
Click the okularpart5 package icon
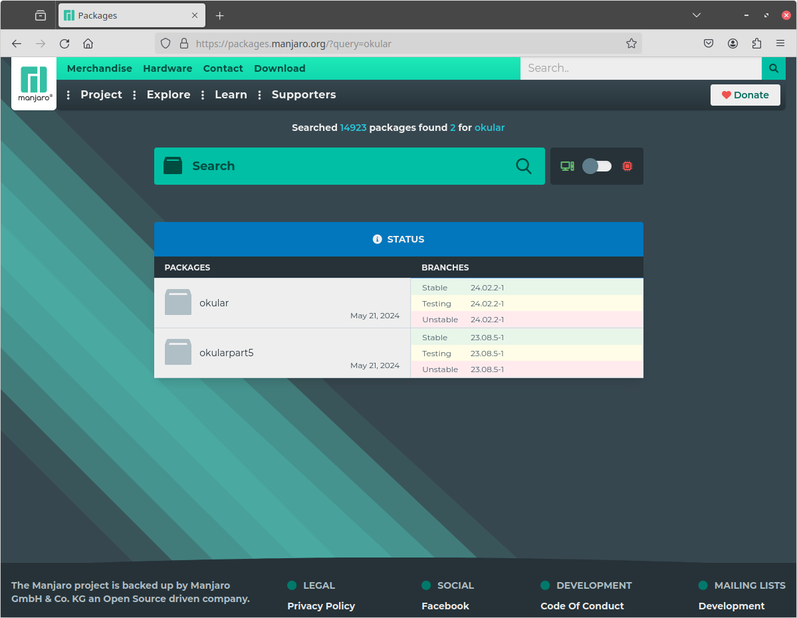pyautogui.click(x=178, y=352)
